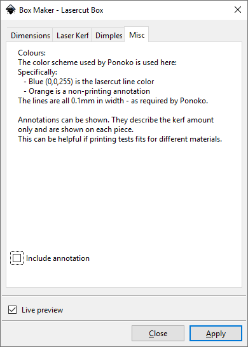Switch to the Dimensions tab
This screenshot has width=248, height=347.
31,36
